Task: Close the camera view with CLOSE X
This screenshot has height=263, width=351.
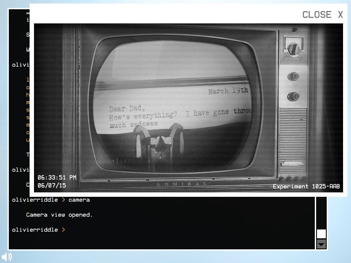Action: pos(323,15)
